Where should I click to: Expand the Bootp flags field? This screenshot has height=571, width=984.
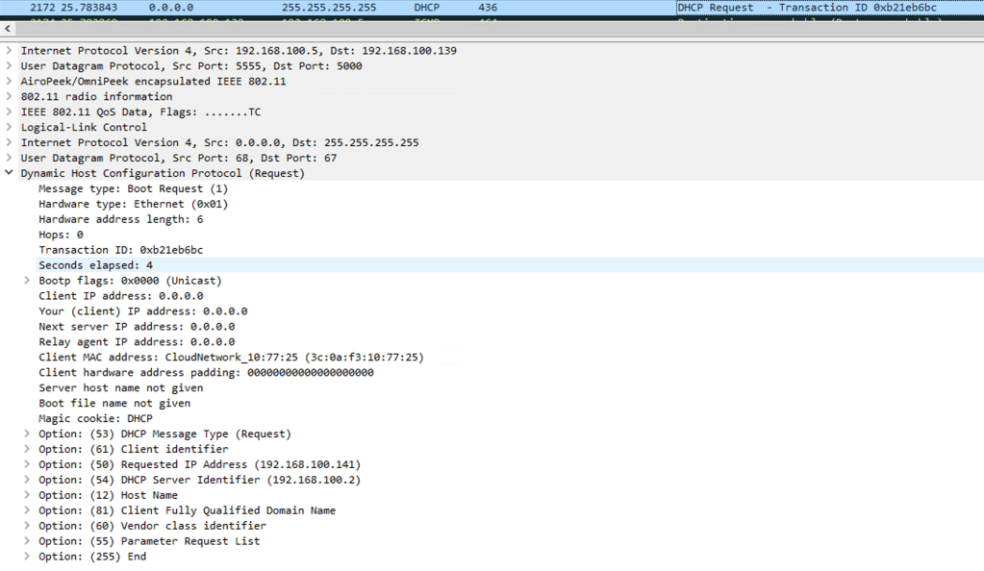click(x=28, y=281)
